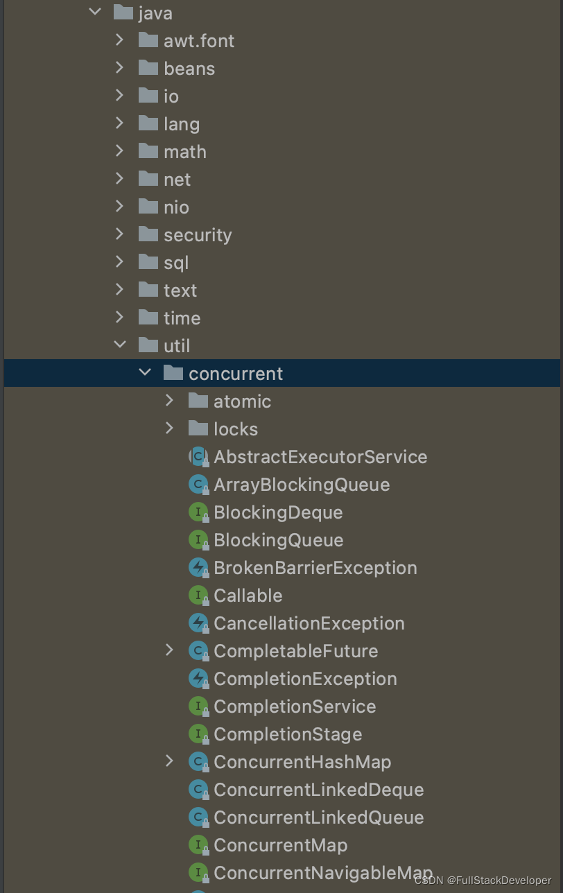Expand the CompletableFuture class members
The image size is (563, 893).
170,650
